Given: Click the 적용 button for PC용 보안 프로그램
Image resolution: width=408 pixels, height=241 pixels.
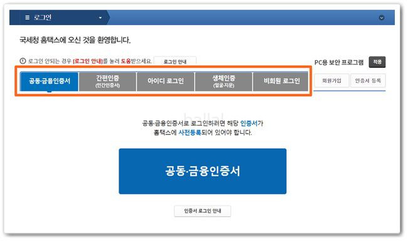Looking at the screenshot, I should [x=377, y=62].
